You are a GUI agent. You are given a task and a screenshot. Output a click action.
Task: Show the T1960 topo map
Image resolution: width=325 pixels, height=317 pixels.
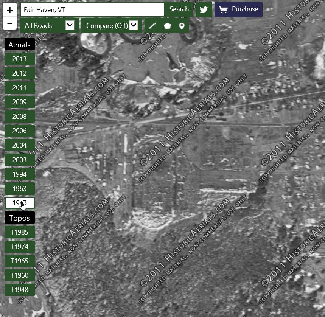tap(20, 275)
